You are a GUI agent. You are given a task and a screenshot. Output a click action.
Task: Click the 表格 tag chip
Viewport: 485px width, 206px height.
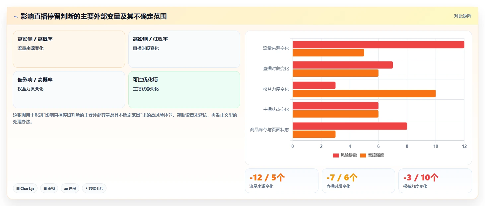pos(49,188)
